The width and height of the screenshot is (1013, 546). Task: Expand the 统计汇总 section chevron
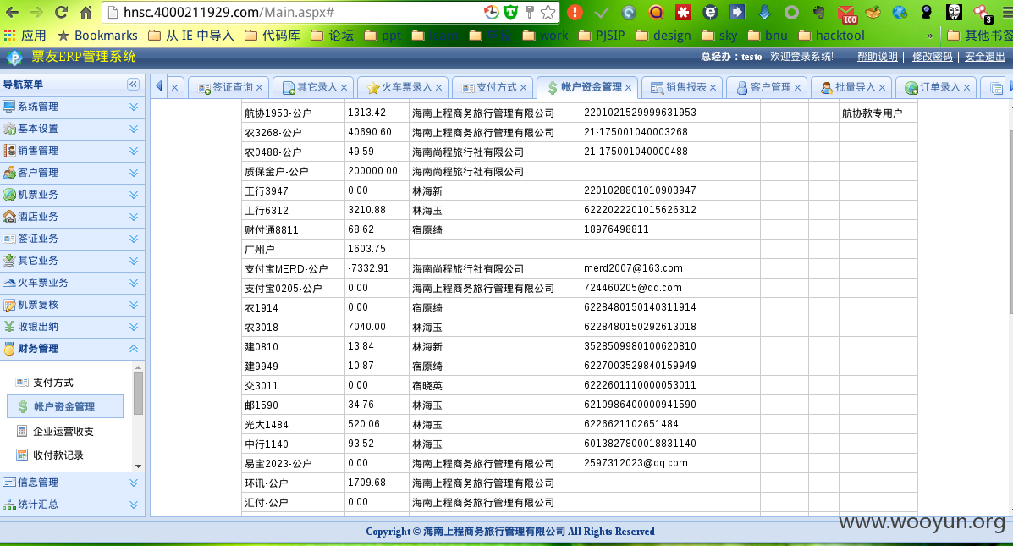pyautogui.click(x=133, y=505)
